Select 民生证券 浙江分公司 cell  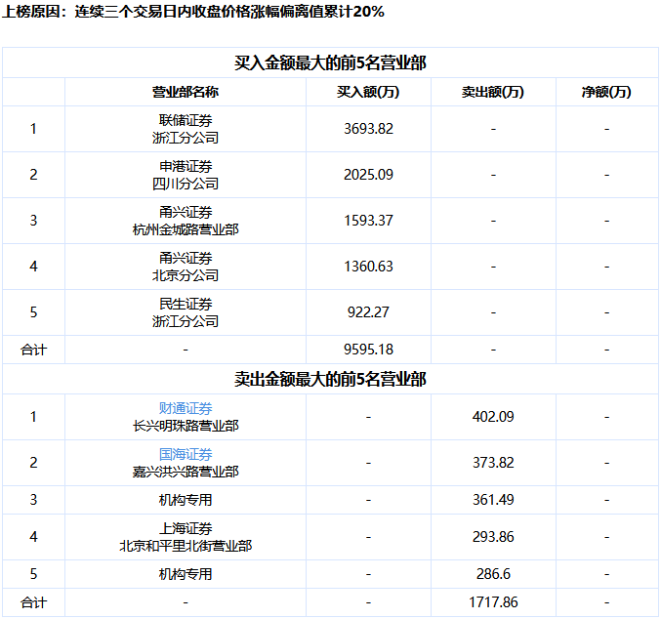tap(186, 312)
